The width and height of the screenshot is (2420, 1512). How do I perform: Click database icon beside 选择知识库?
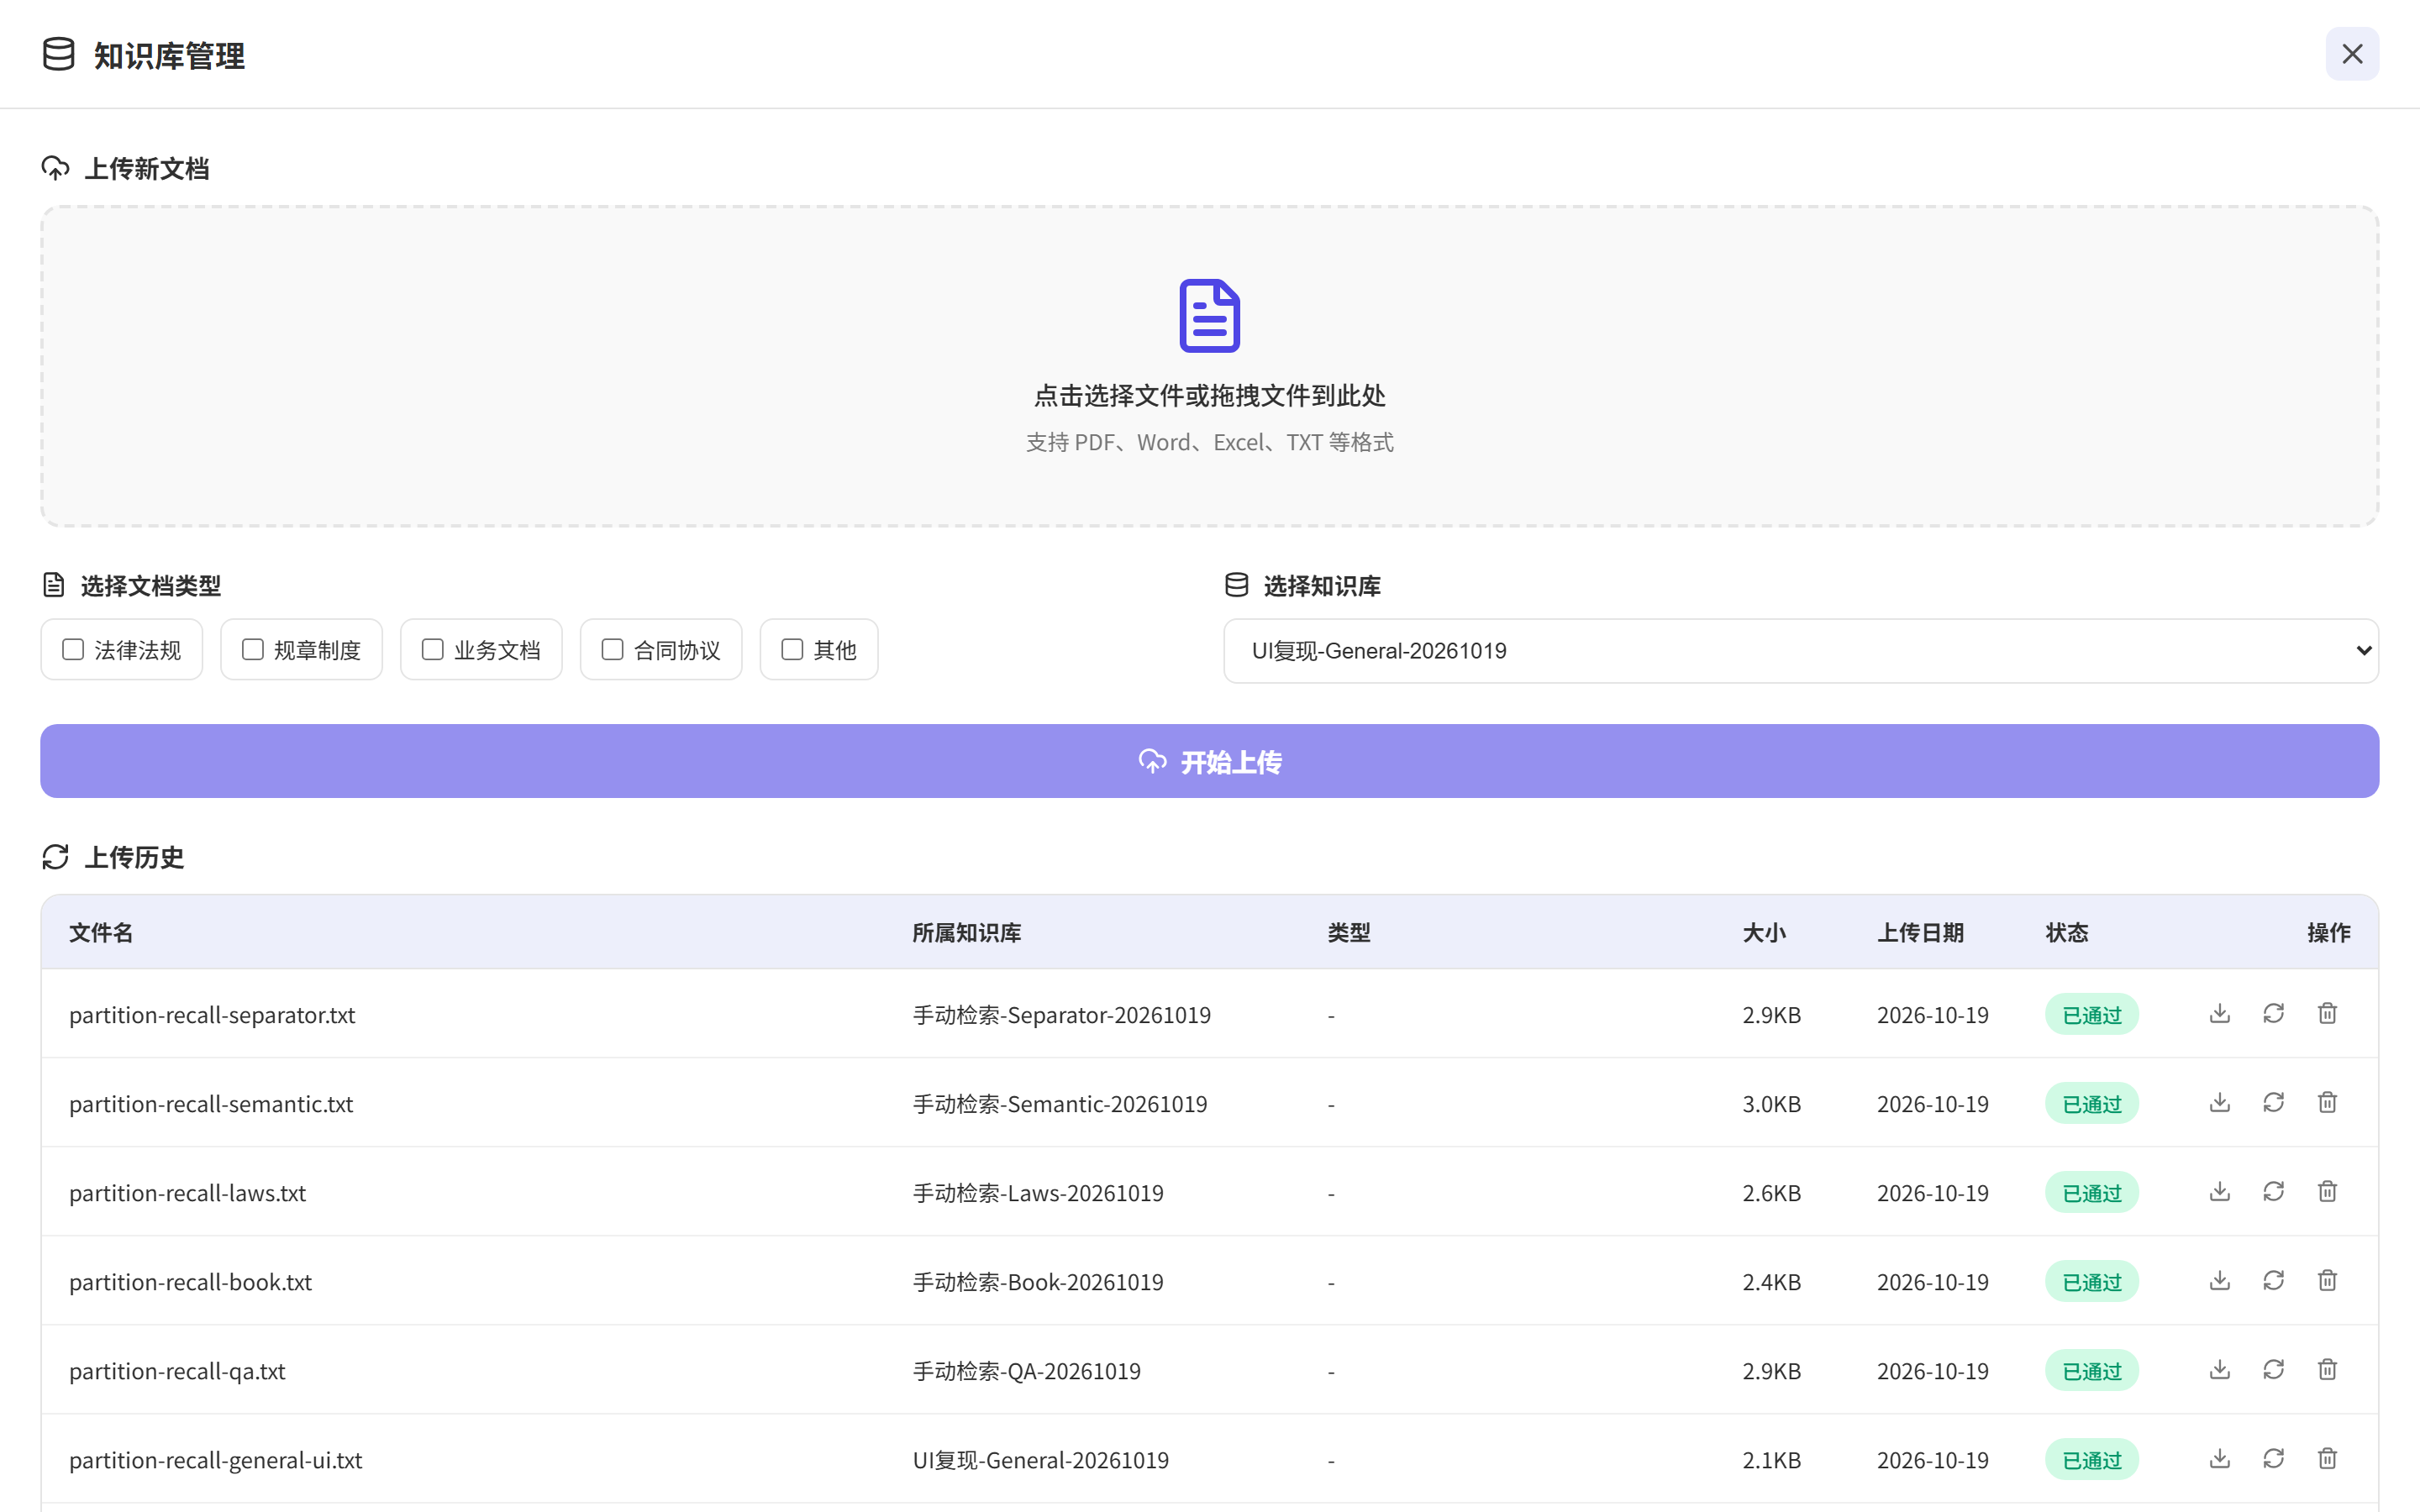click(1237, 585)
